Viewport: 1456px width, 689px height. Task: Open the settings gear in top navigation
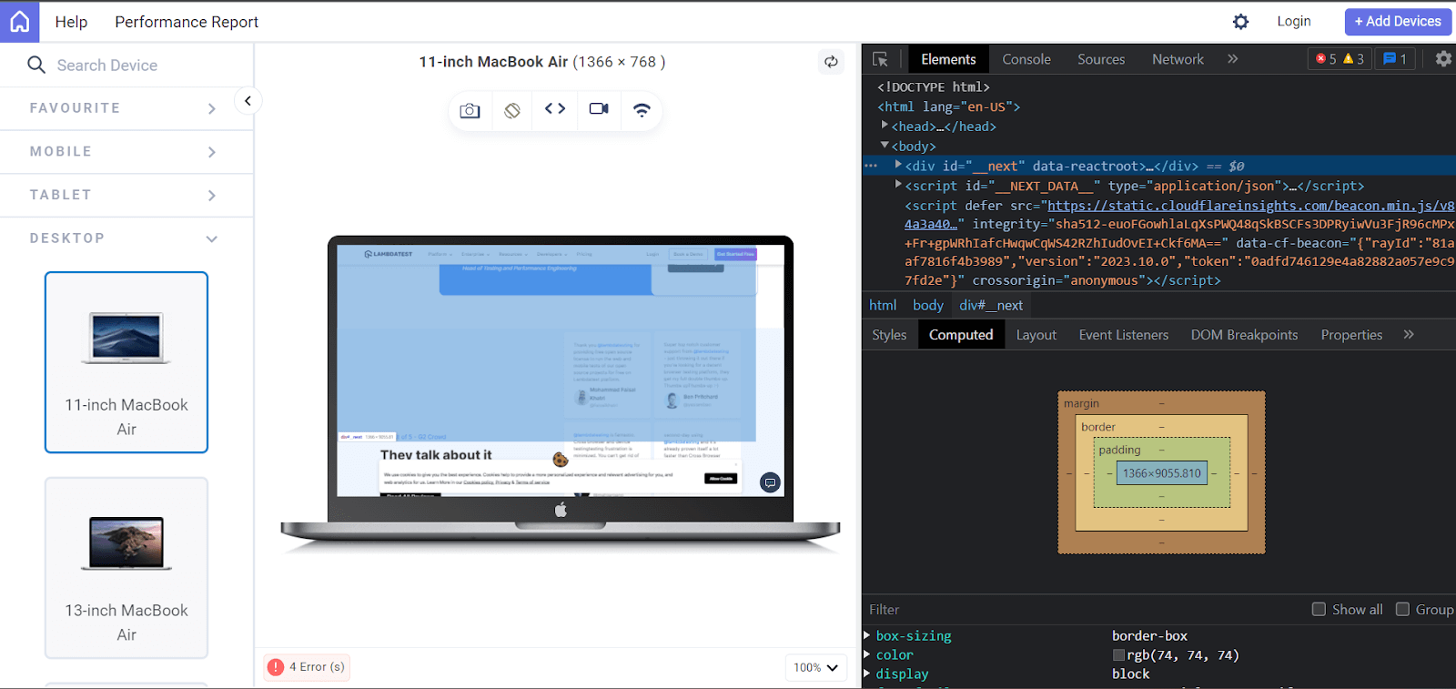pos(1240,22)
